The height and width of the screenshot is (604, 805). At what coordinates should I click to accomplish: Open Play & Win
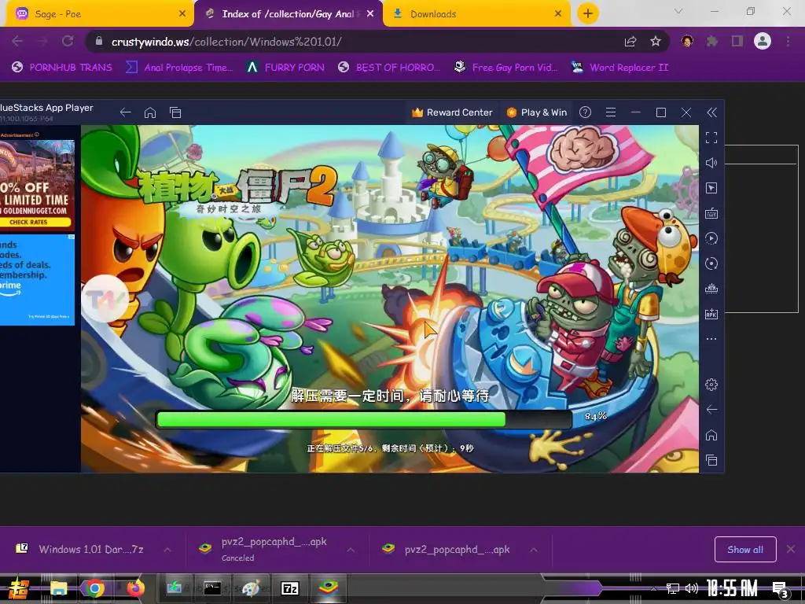pyautogui.click(x=536, y=112)
